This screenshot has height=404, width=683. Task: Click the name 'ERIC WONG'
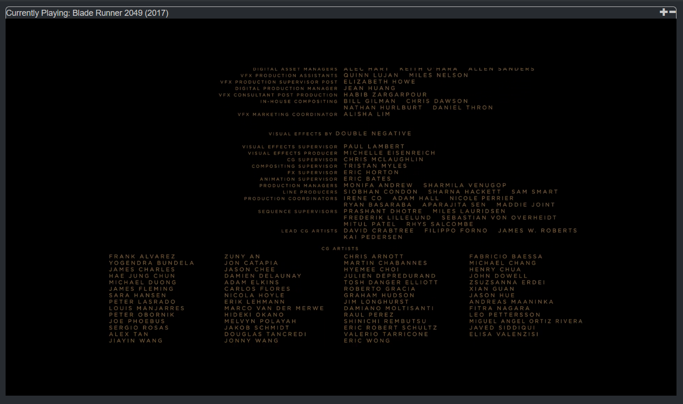click(x=367, y=340)
